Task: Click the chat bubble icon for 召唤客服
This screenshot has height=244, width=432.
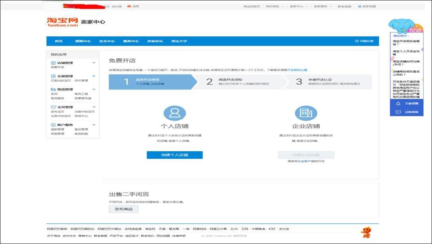Action: pos(398,112)
